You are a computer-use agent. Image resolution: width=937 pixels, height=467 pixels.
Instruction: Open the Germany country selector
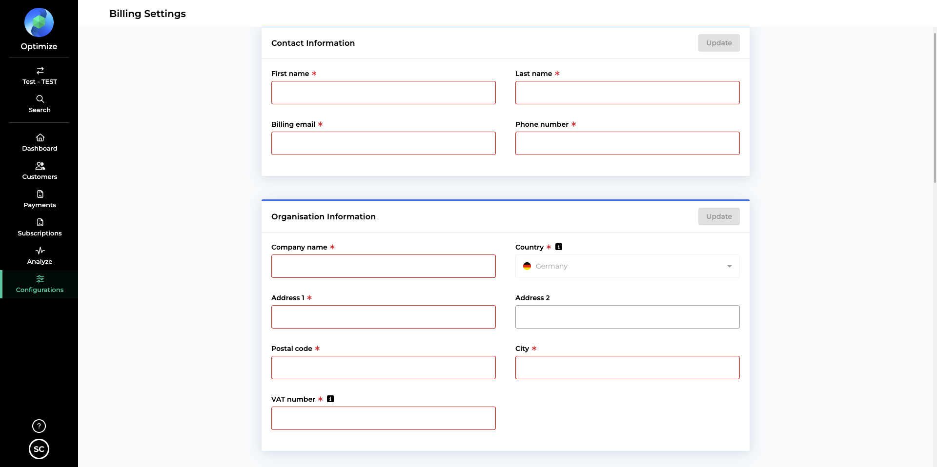click(628, 266)
